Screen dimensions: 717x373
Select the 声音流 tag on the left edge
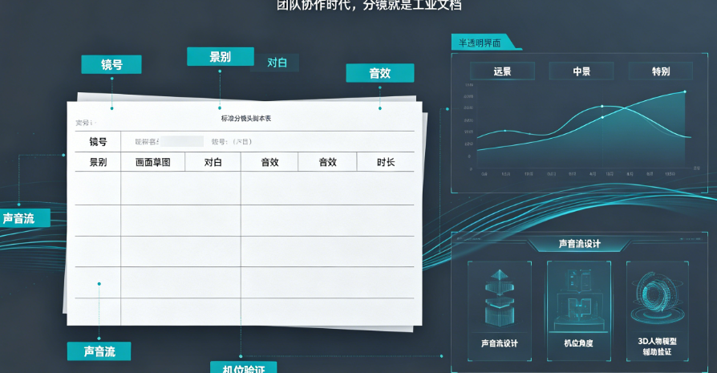pyautogui.click(x=25, y=218)
